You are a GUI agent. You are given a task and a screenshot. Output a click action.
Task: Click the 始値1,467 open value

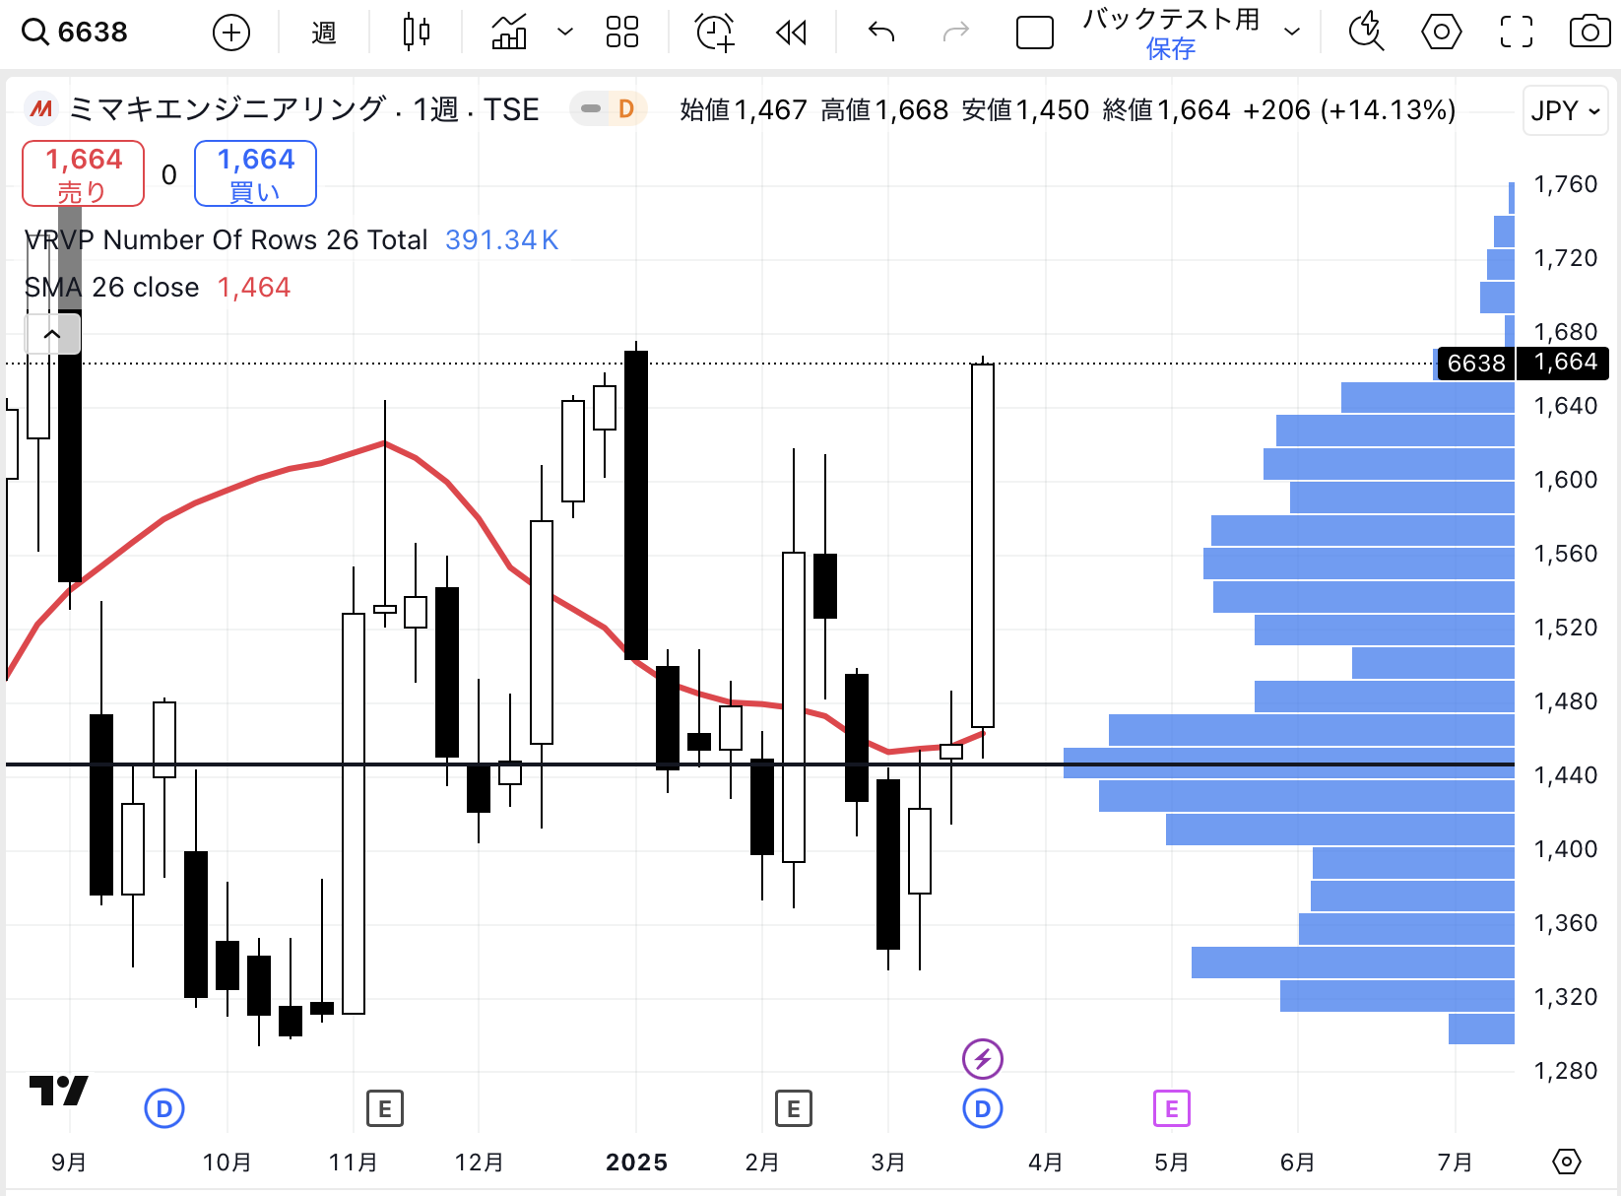point(744,109)
